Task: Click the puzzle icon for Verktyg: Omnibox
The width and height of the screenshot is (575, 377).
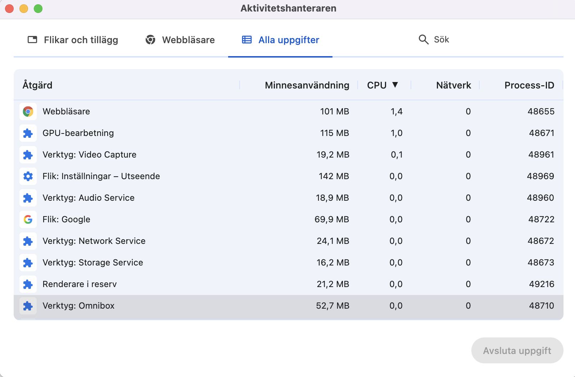Action: pyautogui.click(x=28, y=306)
